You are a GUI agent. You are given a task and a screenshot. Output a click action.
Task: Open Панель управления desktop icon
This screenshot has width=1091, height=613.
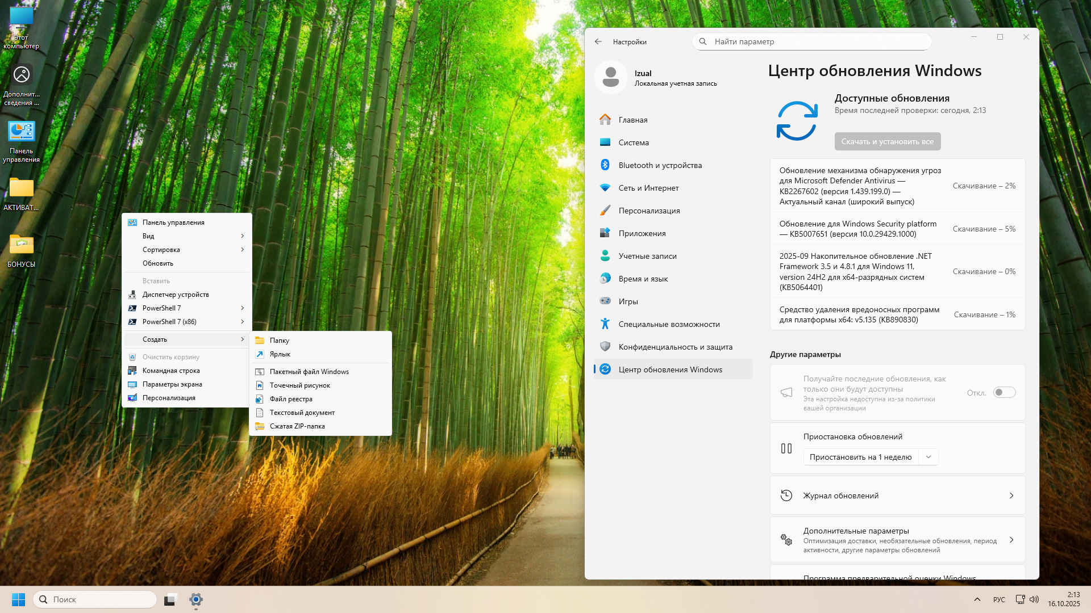pyautogui.click(x=22, y=132)
